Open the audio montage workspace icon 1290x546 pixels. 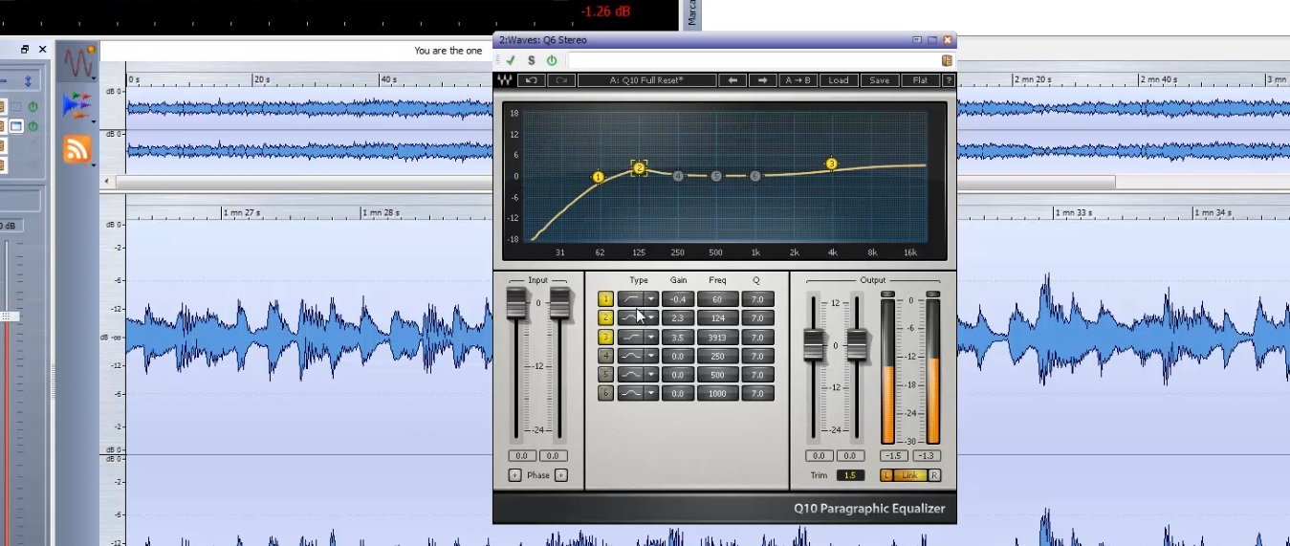coord(77,104)
